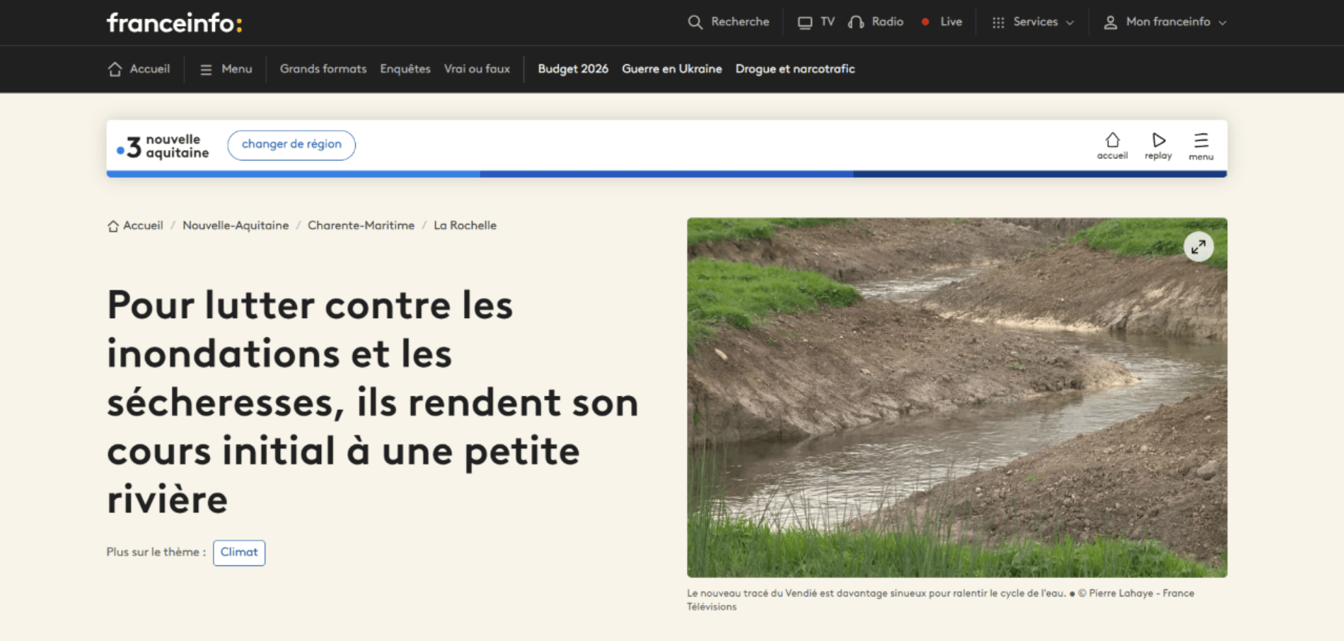The image size is (1344, 641).
Task: Navigate to Charente-Maritime breadcrumb
Action: 361,225
